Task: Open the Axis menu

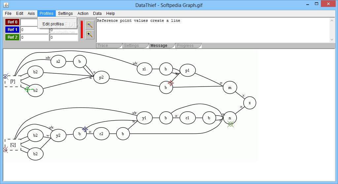Action: (x=31, y=13)
